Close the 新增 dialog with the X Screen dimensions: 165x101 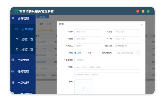pos(142,25)
